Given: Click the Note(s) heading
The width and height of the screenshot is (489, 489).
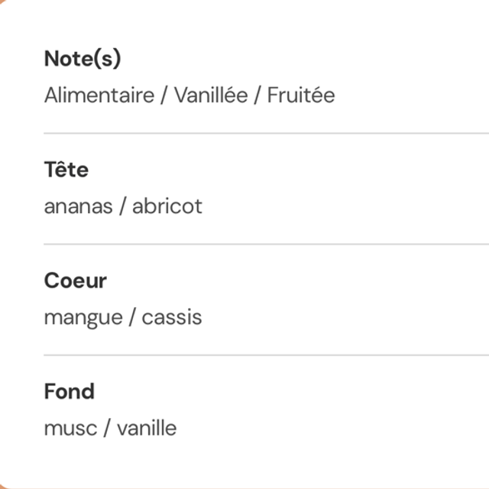Looking at the screenshot, I should coord(83,59).
